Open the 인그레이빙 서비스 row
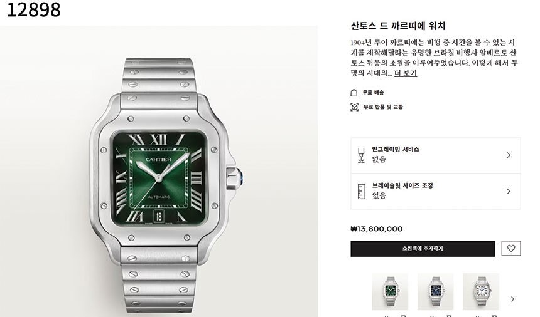540x317 pixels. [x=435, y=155]
